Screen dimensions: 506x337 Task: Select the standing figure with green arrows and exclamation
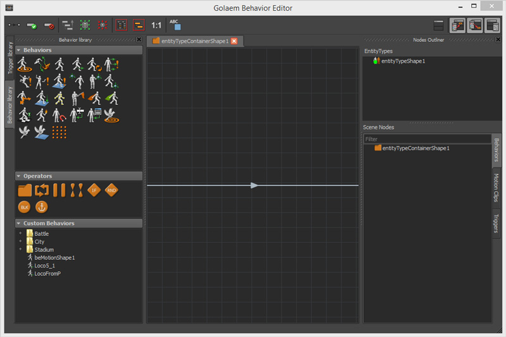tap(112, 64)
